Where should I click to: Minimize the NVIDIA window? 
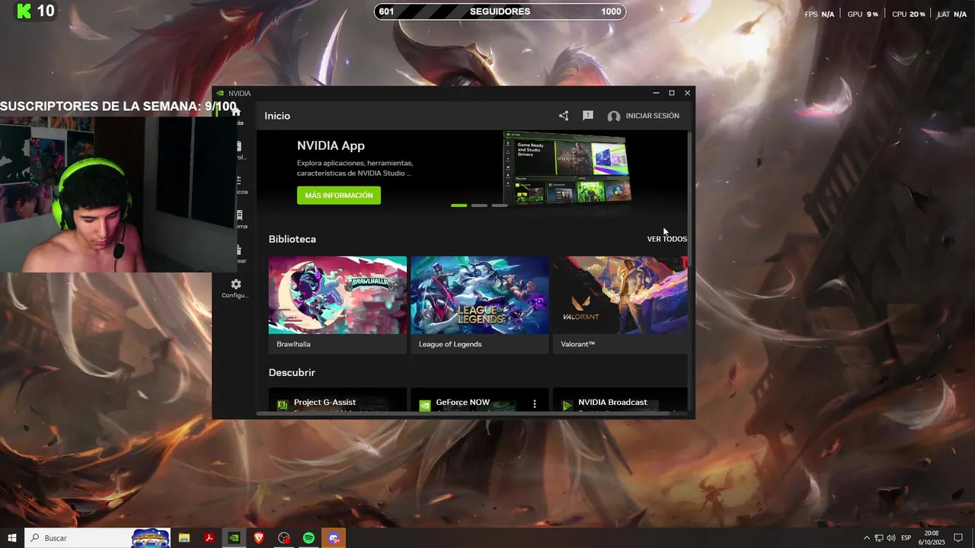coord(656,93)
